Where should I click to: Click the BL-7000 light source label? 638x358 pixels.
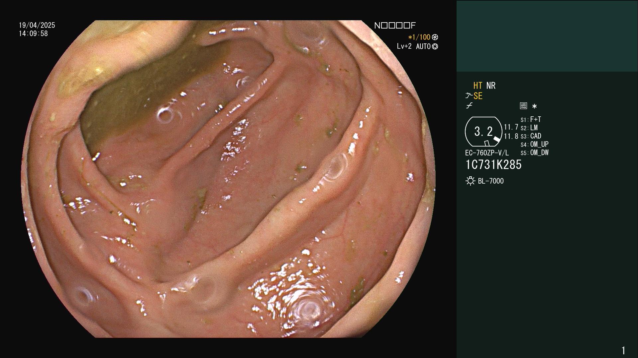pos(491,181)
